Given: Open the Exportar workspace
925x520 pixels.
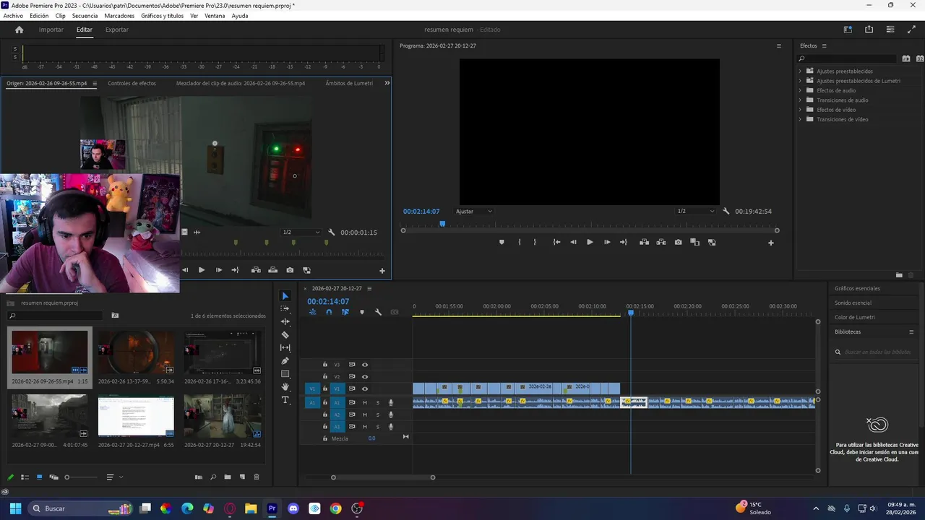Looking at the screenshot, I should coord(116,30).
